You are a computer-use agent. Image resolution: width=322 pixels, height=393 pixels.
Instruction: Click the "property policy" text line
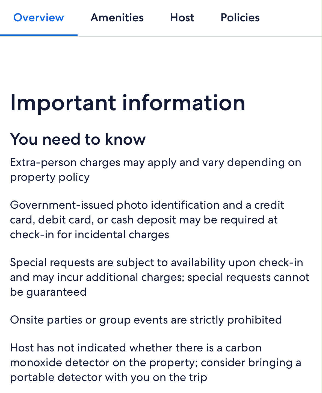50,177
